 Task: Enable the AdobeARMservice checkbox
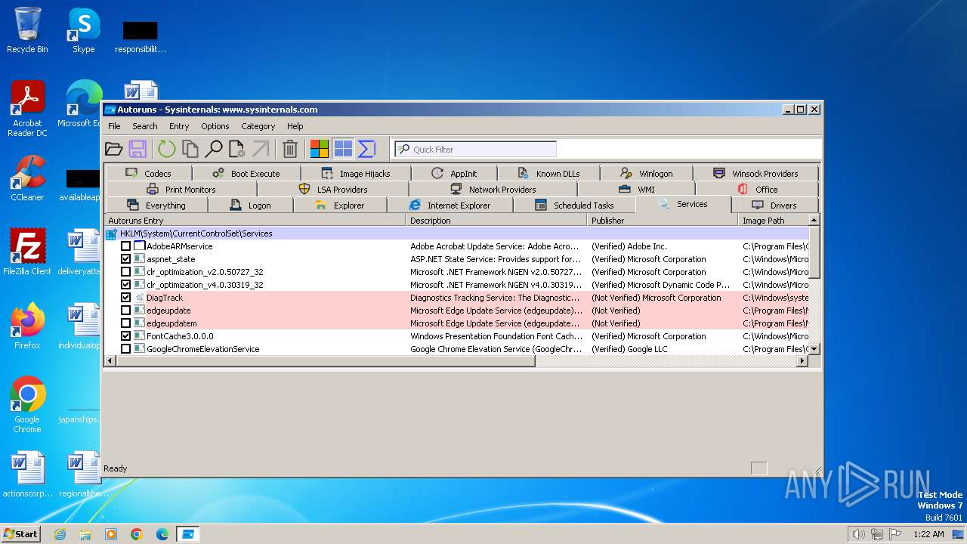point(125,246)
